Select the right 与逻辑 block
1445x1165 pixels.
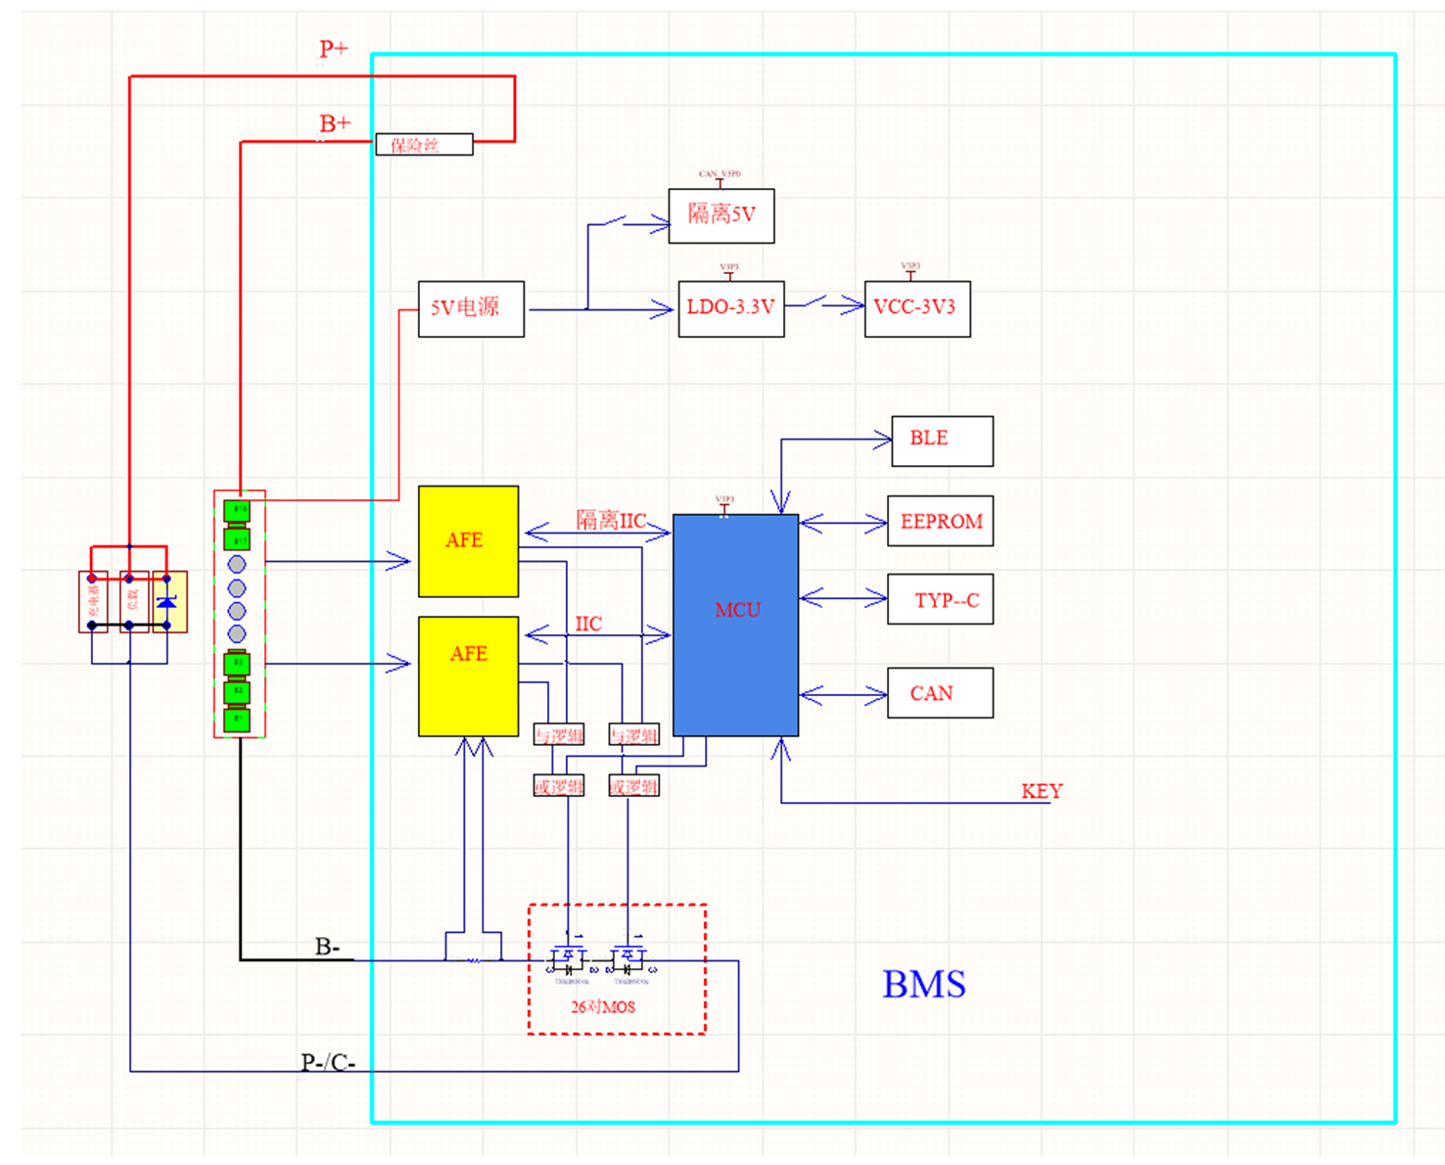tap(633, 735)
